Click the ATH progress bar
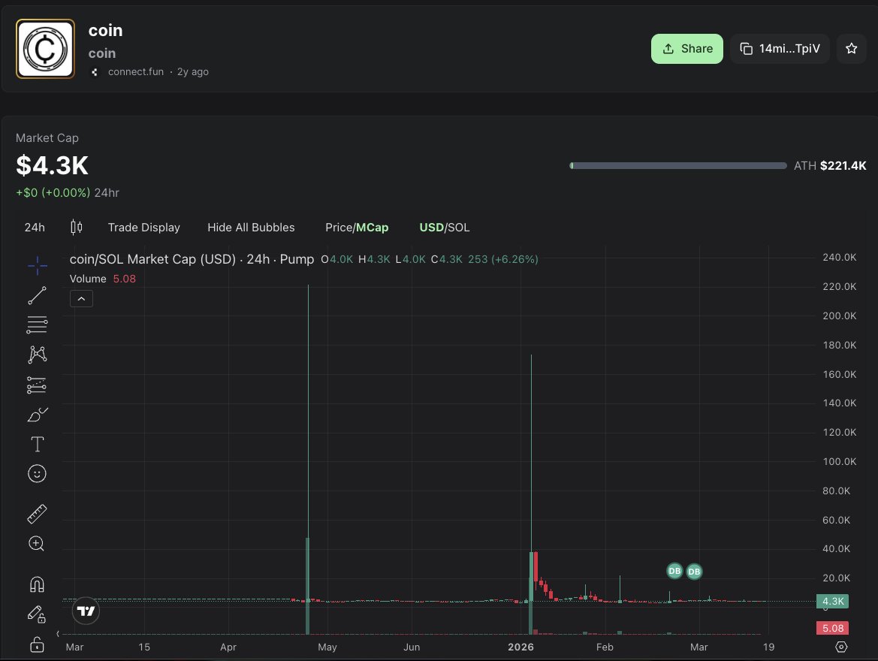Screen dimensions: 878x661 coord(677,166)
